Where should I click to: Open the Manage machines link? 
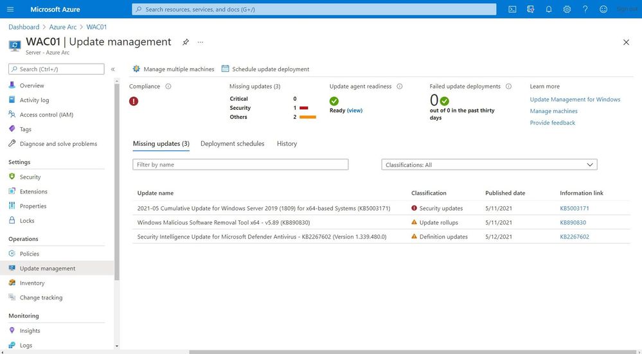[x=553, y=111]
